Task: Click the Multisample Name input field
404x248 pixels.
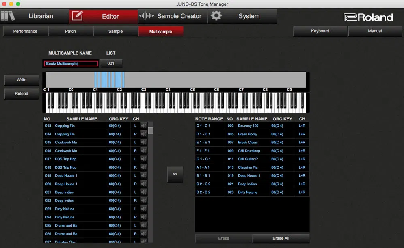Action: (71, 64)
